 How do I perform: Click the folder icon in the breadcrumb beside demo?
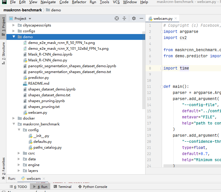[x=48, y=10]
